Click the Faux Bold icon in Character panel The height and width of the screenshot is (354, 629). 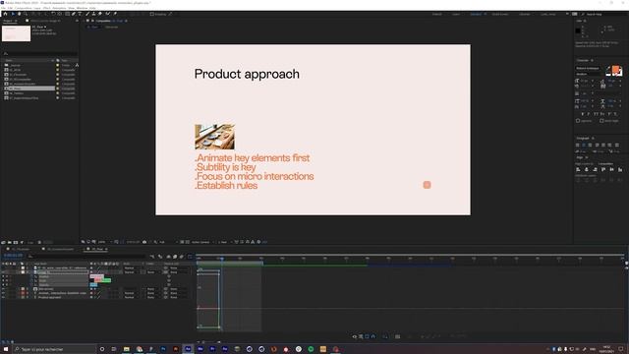tap(583, 114)
